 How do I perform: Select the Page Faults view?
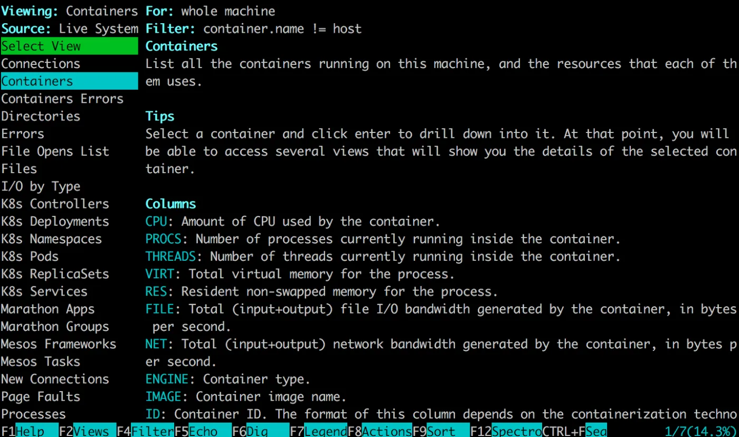click(x=41, y=396)
